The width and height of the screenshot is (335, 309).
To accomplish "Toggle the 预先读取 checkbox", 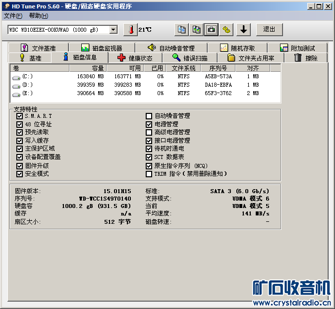I will click(19, 132).
